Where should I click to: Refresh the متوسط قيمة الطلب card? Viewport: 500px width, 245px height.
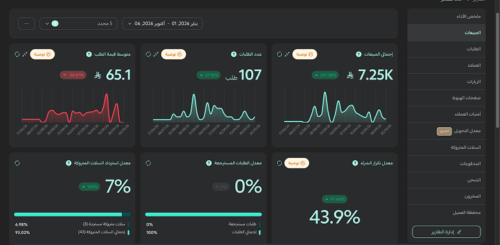click(17, 54)
